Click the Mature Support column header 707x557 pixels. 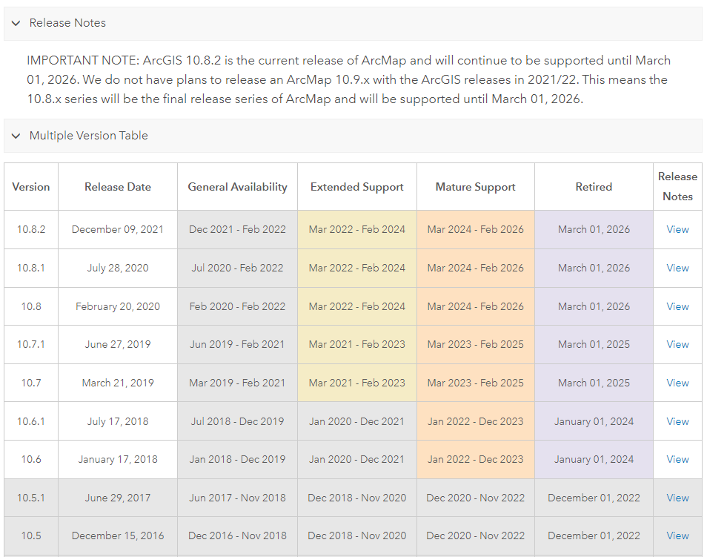pos(475,186)
